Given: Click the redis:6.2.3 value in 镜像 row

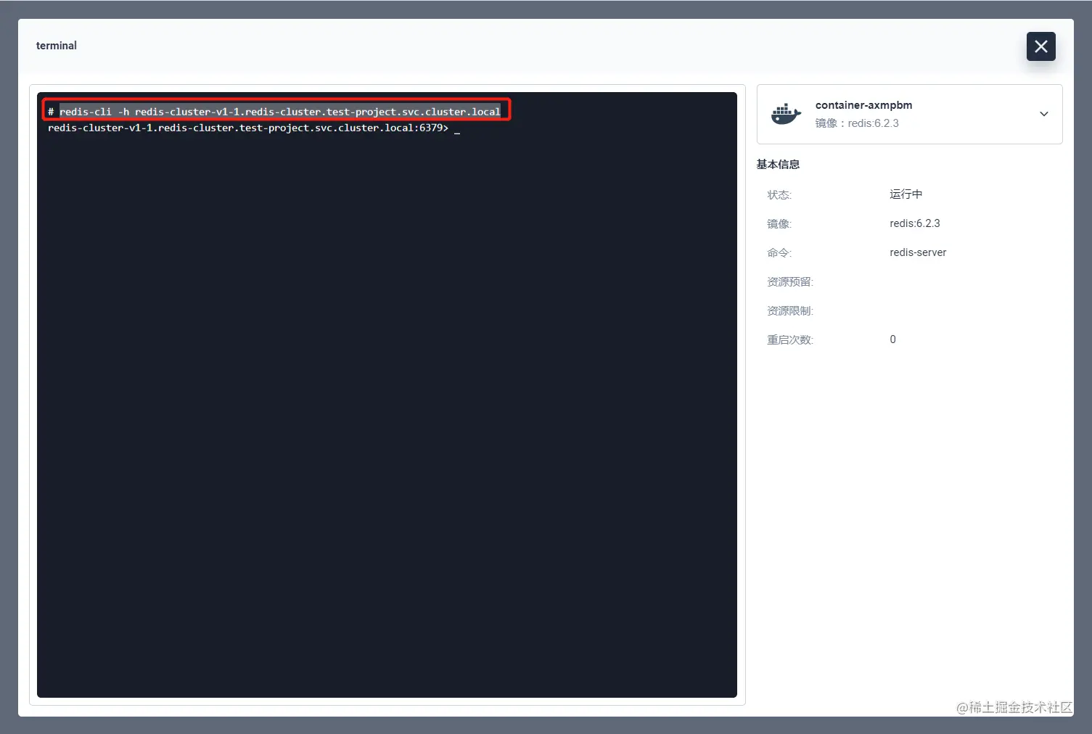Looking at the screenshot, I should coord(914,223).
